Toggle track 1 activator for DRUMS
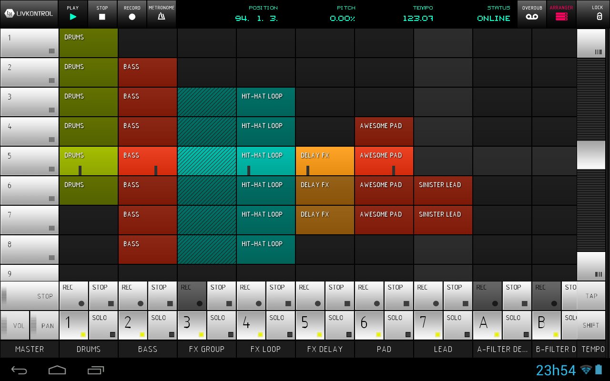This screenshot has width=610, height=381. 74,325
